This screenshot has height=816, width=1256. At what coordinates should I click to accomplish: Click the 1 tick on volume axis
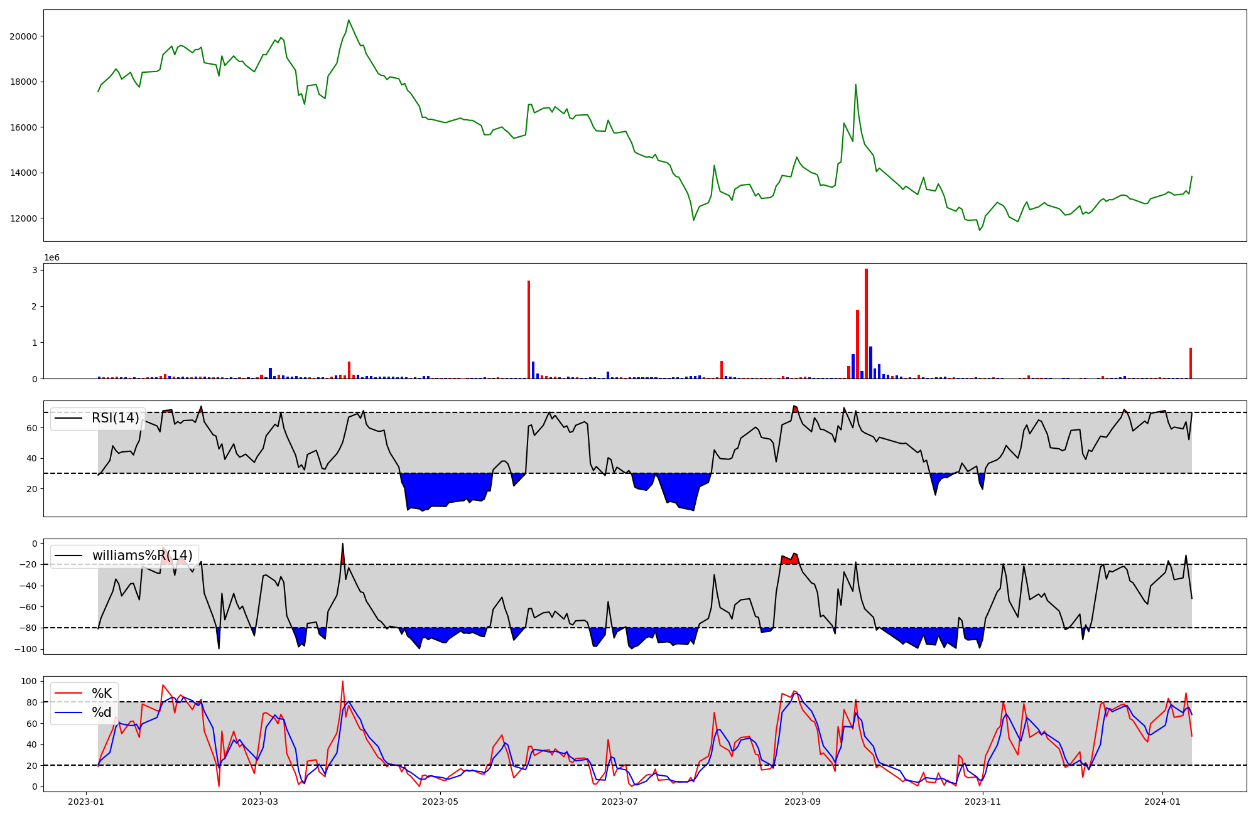tap(35, 343)
